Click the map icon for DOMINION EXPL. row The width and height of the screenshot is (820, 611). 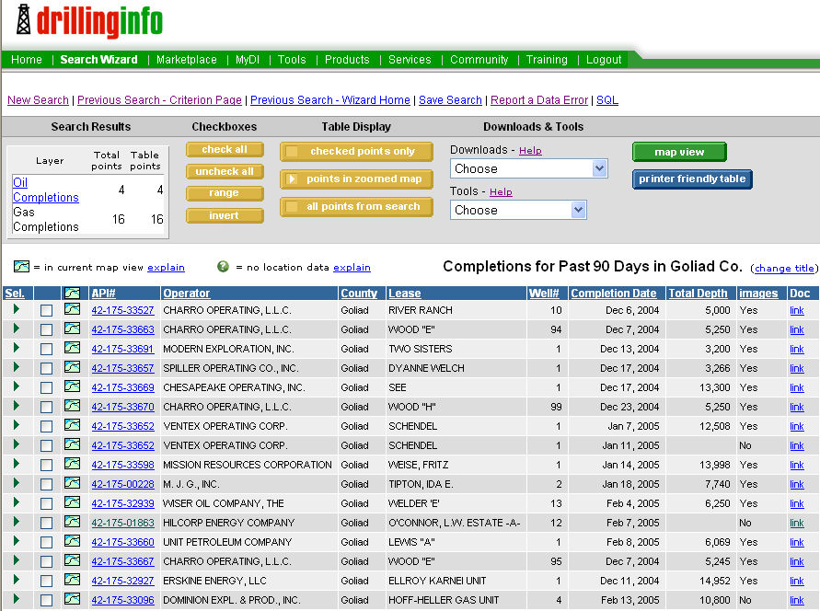point(72,600)
